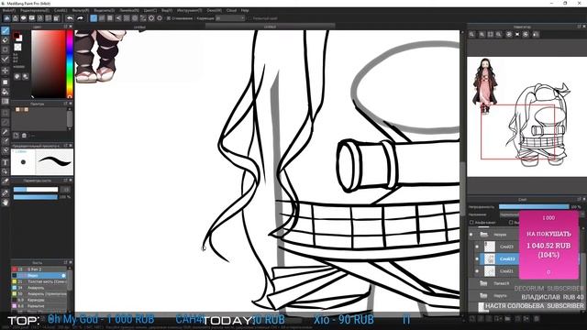Open the Filter menu
The width and height of the screenshot is (587, 330).
click(x=81, y=10)
